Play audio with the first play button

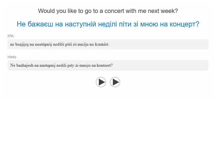pyautogui.click(x=101, y=82)
